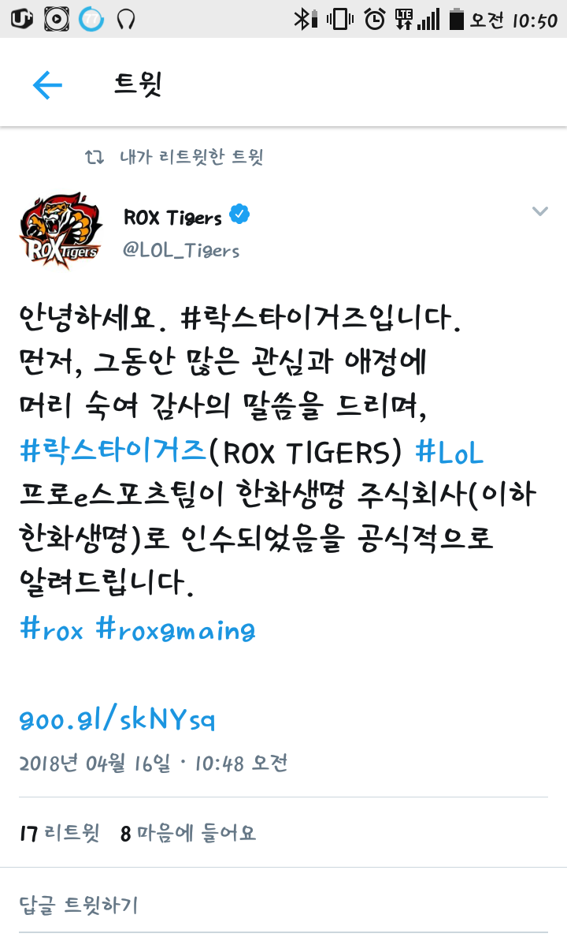
Task: Tap the alarm clock status icon
Action: coord(375,19)
